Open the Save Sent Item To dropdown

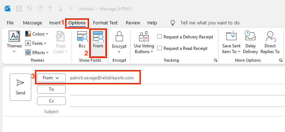[x=231, y=42]
